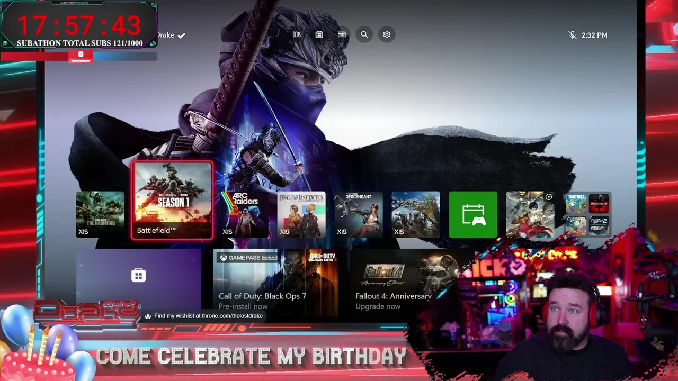678x381 pixels.
Task: Launch the highlighted Battlefield Season 1 tile
Action: coord(173,201)
